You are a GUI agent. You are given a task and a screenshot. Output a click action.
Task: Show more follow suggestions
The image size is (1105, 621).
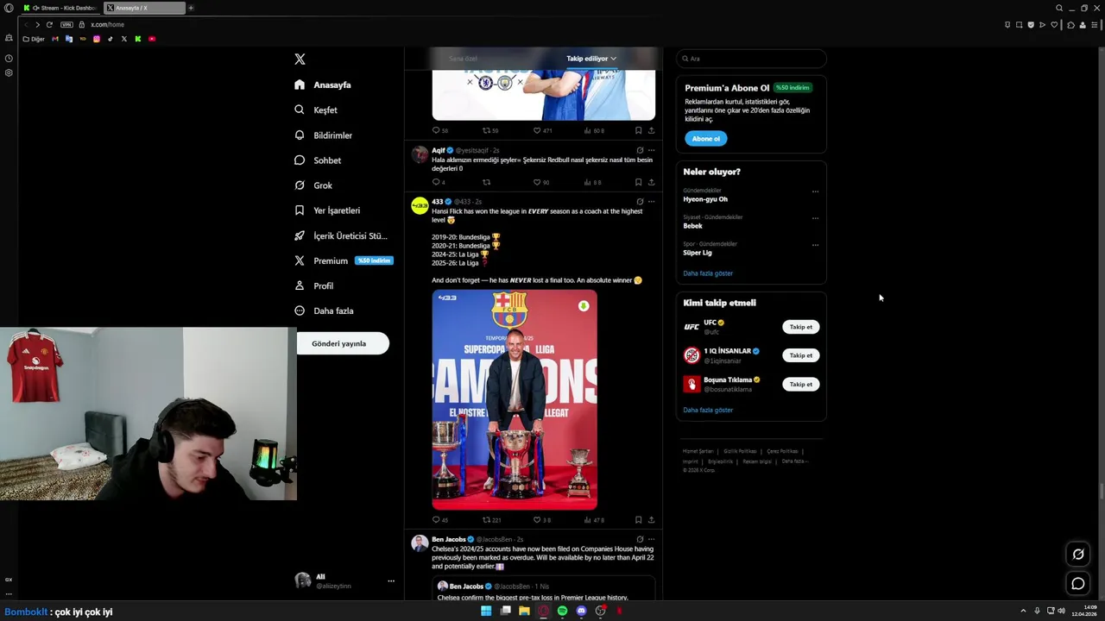click(x=708, y=410)
